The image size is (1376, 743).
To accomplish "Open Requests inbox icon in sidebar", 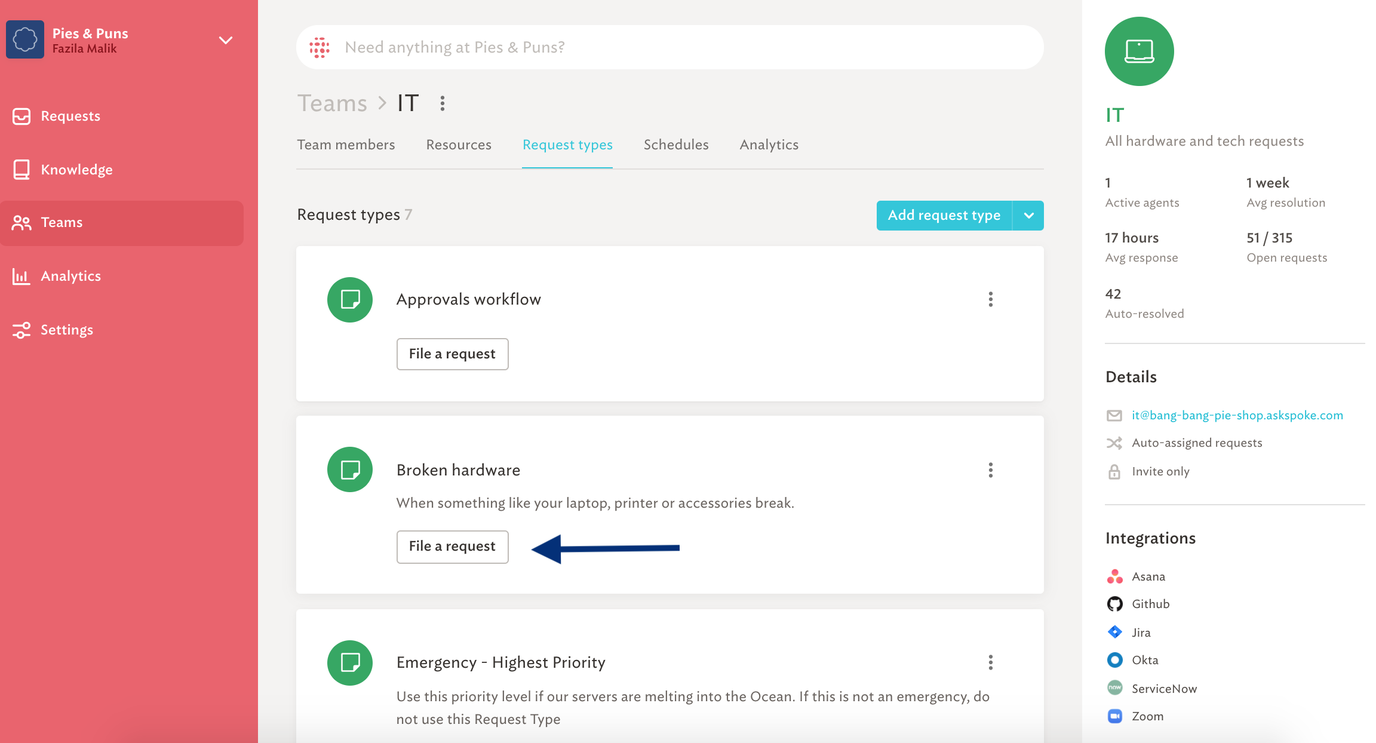I will coord(21,116).
